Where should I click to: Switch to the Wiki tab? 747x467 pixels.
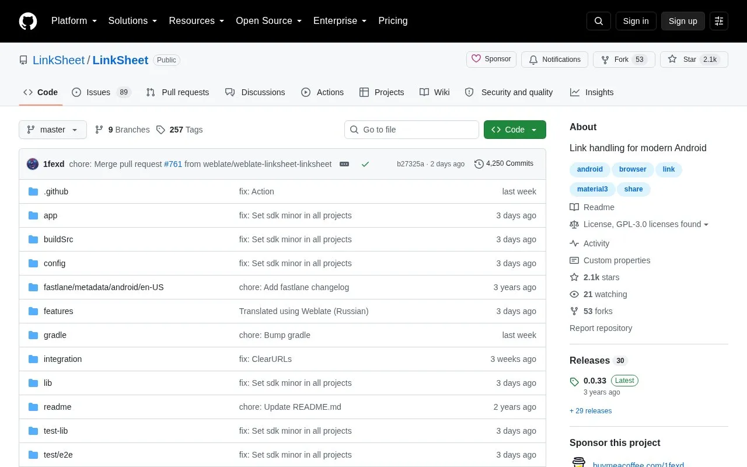pyautogui.click(x=435, y=92)
